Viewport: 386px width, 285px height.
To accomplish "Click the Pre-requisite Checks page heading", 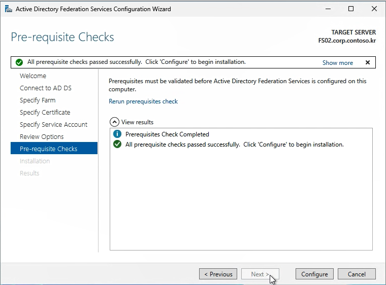I will (62, 37).
